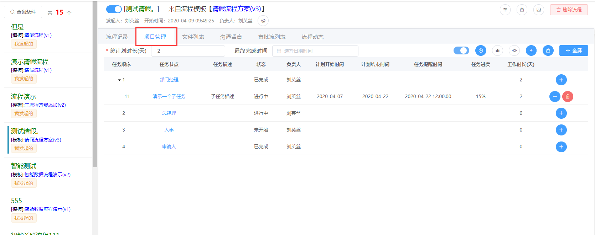Click the grey bag icon in the header
This screenshot has height=235, width=595.
tap(522, 10)
